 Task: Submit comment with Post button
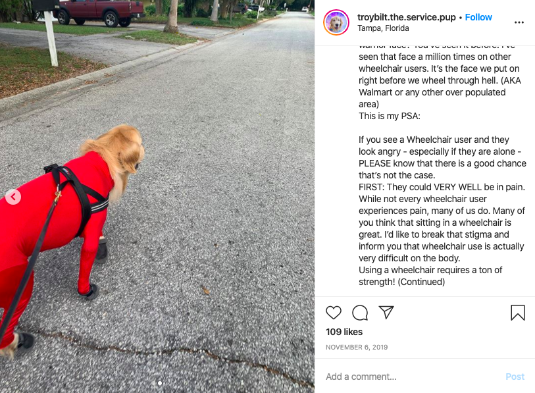[515, 377]
